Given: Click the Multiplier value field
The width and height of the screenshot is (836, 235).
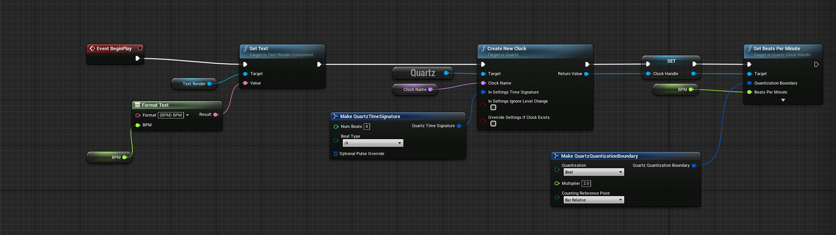Looking at the screenshot, I should [x=586, y=184].
